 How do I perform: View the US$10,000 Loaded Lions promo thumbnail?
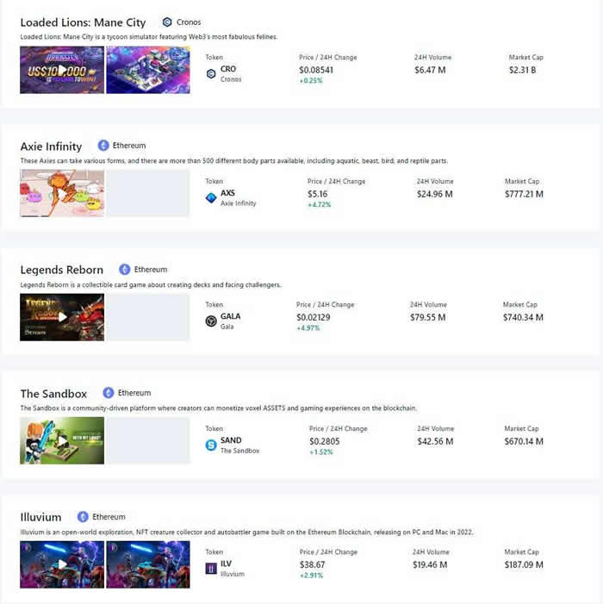click(x=62, y=70)
